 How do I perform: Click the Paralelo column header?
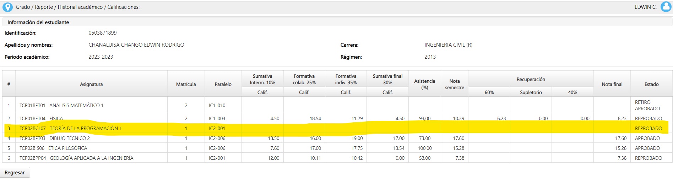[223, 84]
